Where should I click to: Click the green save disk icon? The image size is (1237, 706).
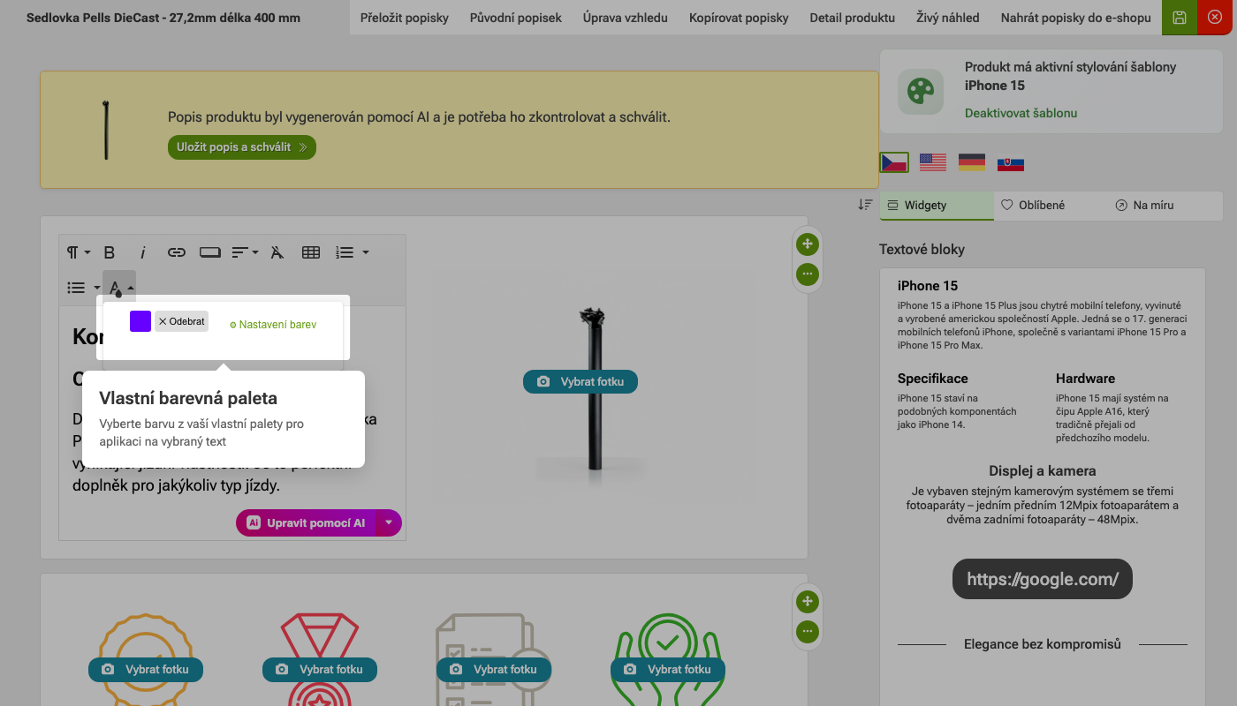(1180, 18)
